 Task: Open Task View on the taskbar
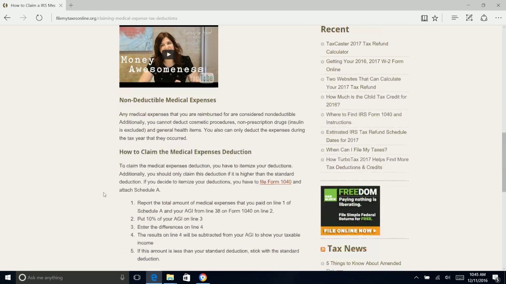pyautogui.click(x=137, y=277)
